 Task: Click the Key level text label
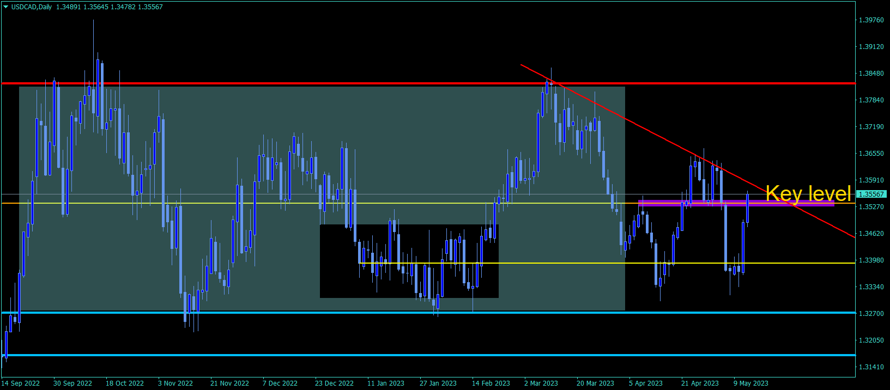(808, 193)
